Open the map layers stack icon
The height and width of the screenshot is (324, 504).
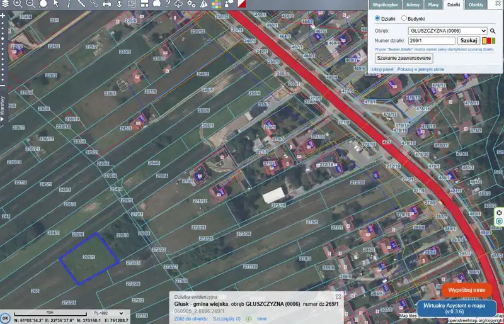click(x=4, y=4)
